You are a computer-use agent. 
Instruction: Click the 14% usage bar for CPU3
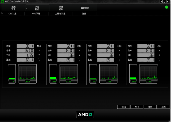click(133, 74)
